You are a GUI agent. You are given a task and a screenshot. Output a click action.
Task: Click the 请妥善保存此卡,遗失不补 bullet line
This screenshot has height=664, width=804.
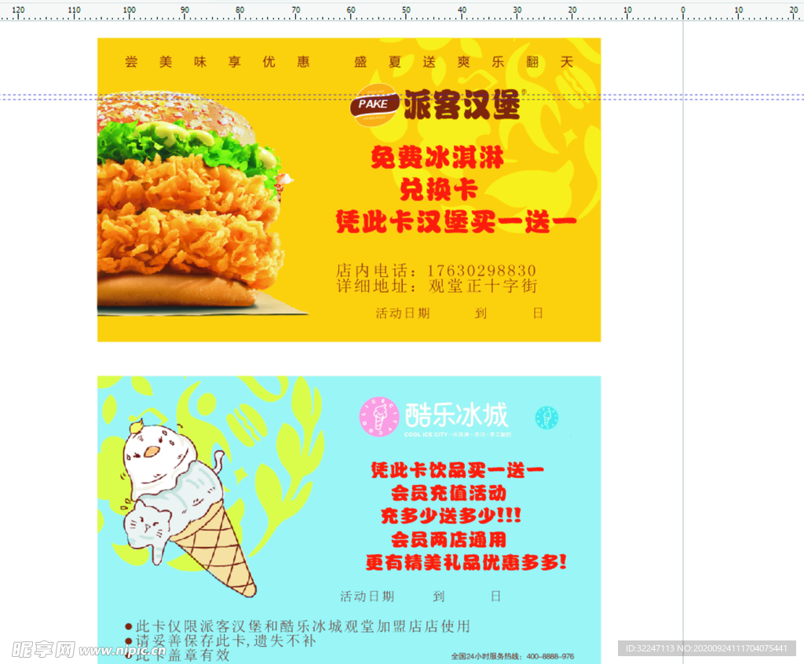pyautogui.click(x=221, y=640)
